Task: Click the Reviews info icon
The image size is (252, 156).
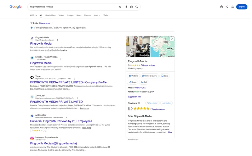Action: click(139, 103)
